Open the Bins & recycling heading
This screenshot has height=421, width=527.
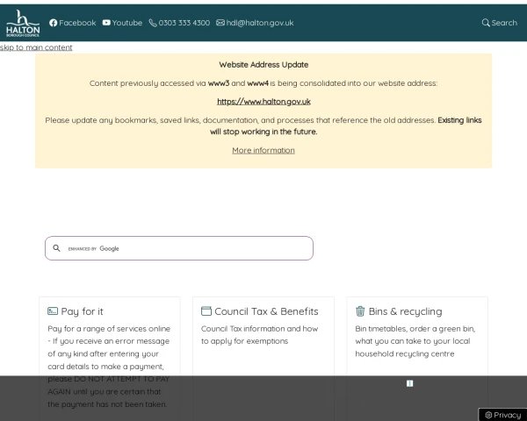(405, 311)
